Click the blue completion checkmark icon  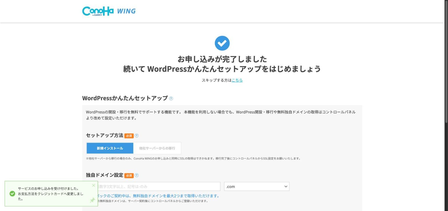[222, 43]
